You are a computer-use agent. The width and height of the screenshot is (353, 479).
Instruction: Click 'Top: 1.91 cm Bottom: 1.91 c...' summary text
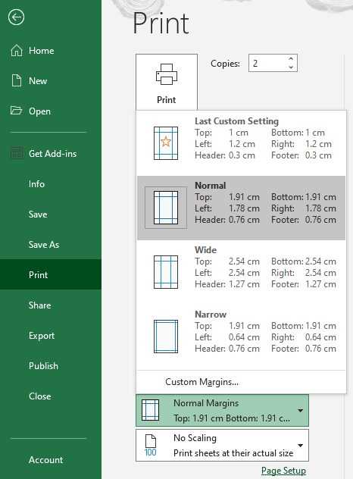click(x=232, y=418)
